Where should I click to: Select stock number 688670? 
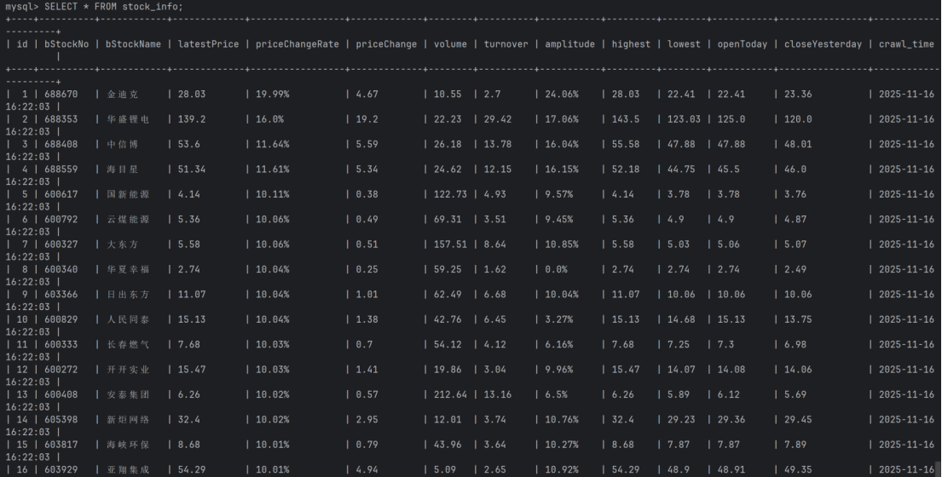tap(61, 95)
